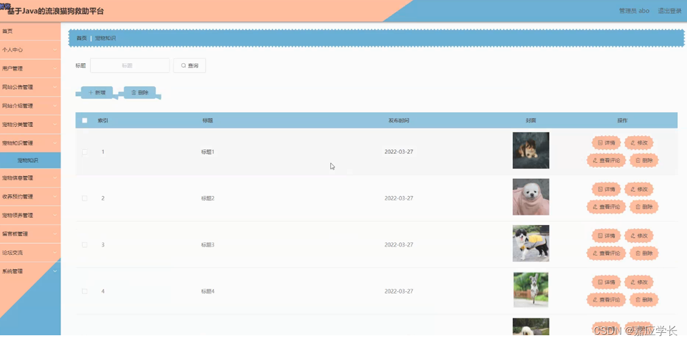The width and height of the screenshot is (687, 342).
Task: Click the blue trash 删除 button above table
Action: (140, 93)
